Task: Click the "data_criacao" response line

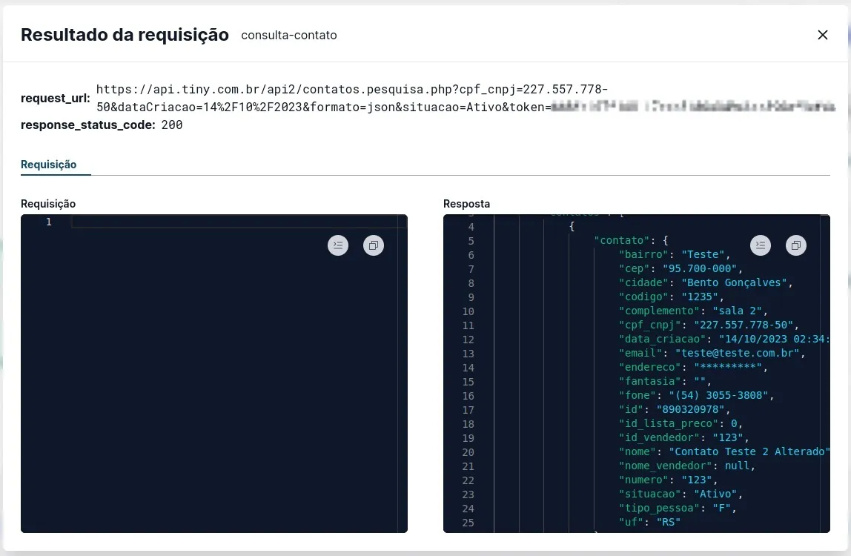Action: (724, 340)
